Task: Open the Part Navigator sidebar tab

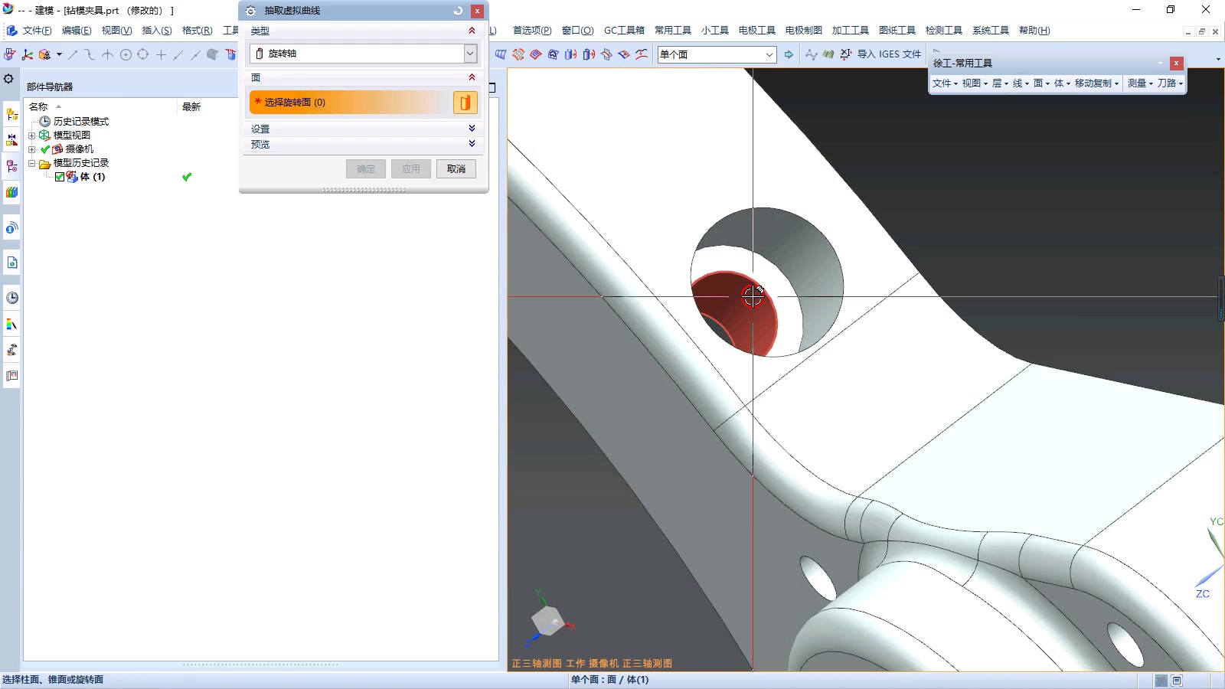Action: 11,166
